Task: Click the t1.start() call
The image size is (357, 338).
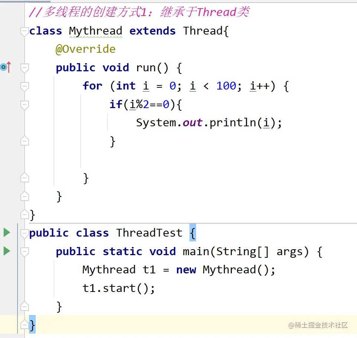Action: 119,288
